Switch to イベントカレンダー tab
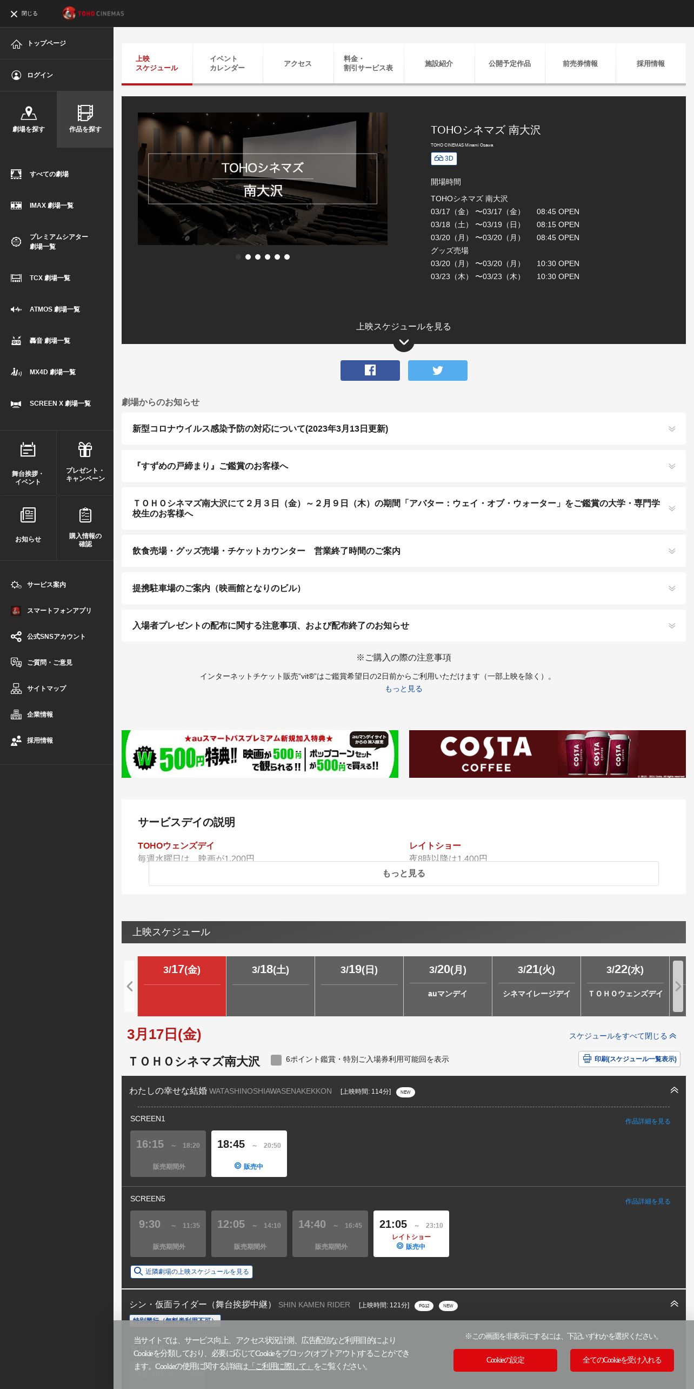Viewport: 694px width, 1389px height. point(228,64)
